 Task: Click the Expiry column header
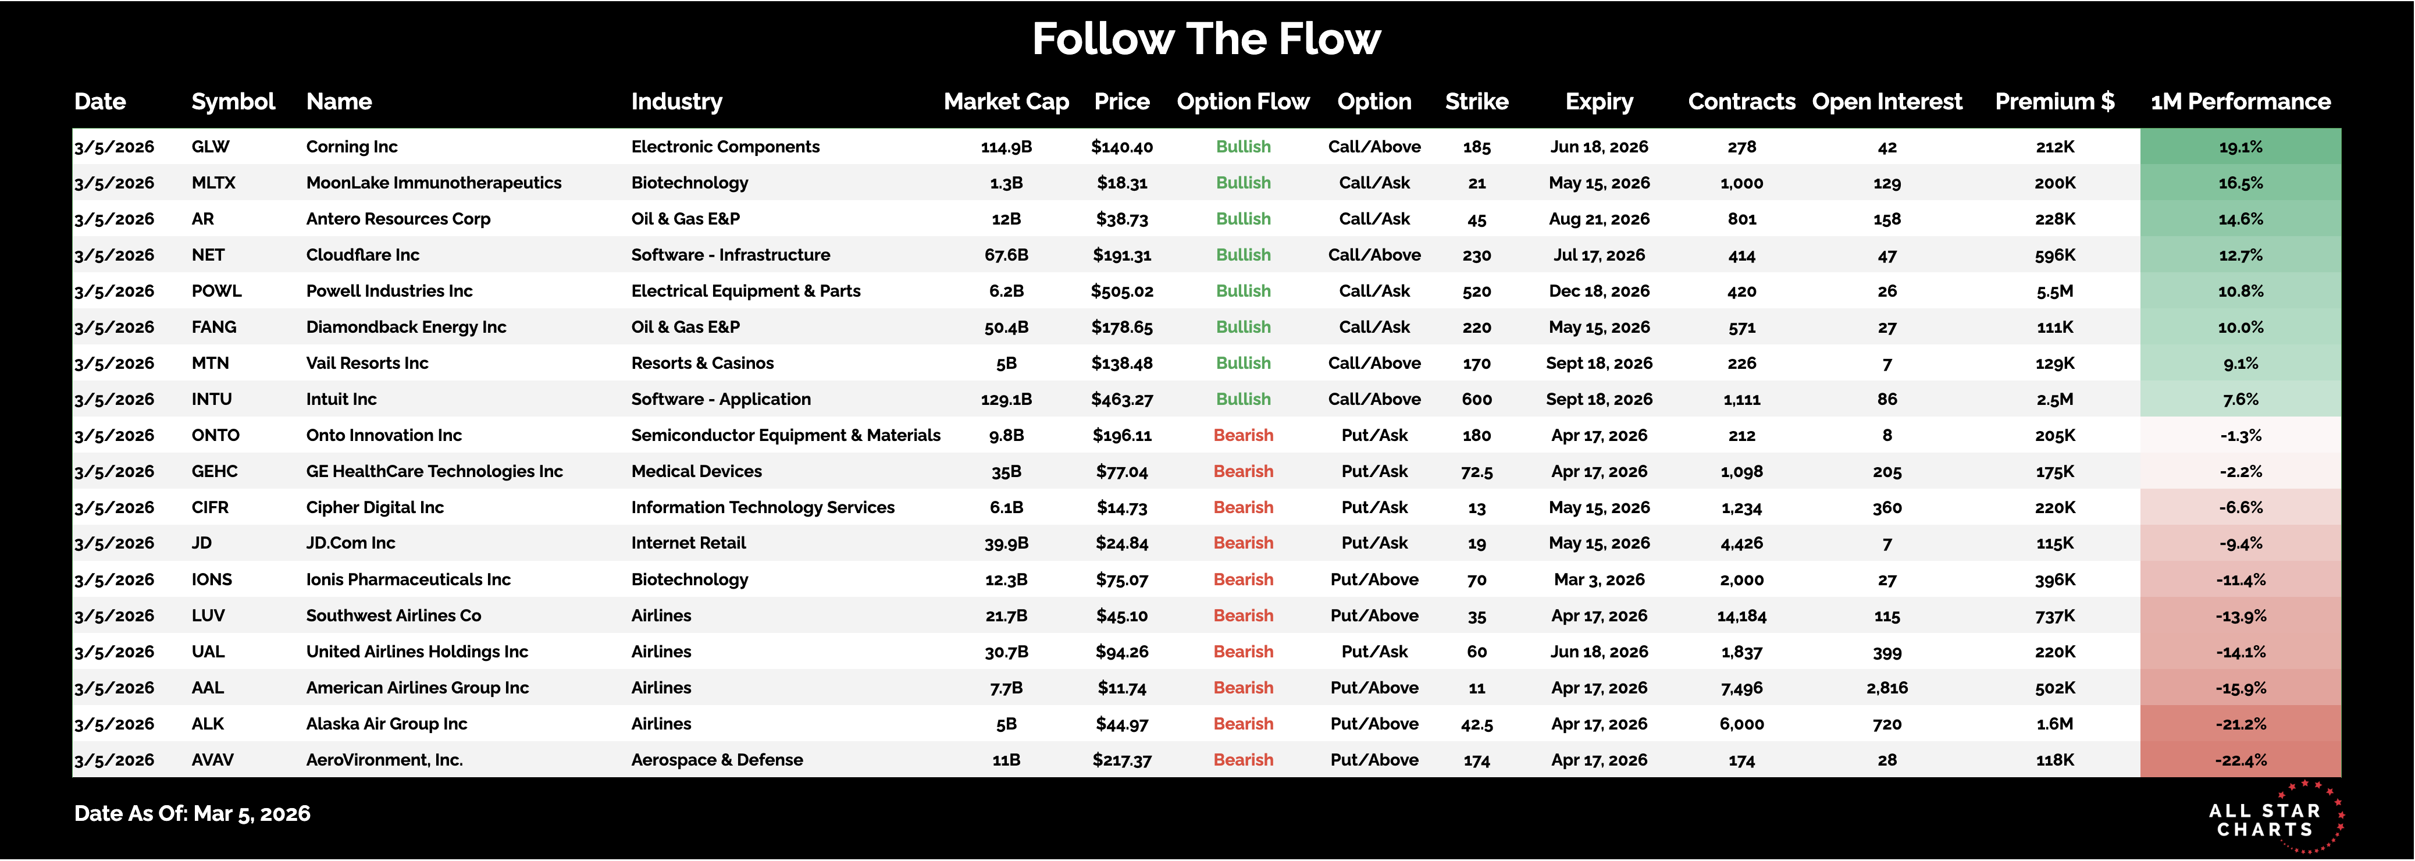tap(1598, 101)
